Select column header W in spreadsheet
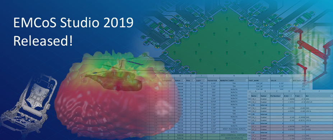This screenshot has width=333, height=140. pos(259,76)
